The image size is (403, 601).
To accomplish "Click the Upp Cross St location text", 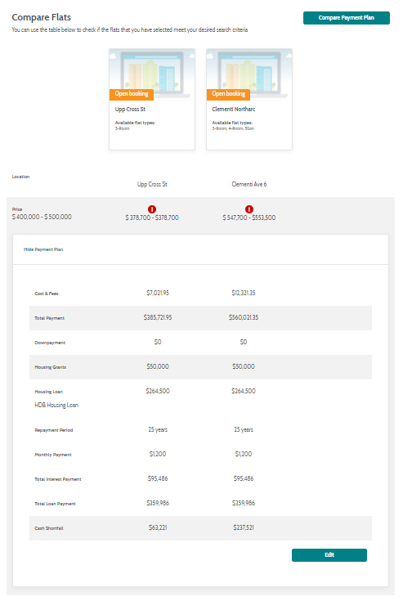I will (x=152, y=184).
